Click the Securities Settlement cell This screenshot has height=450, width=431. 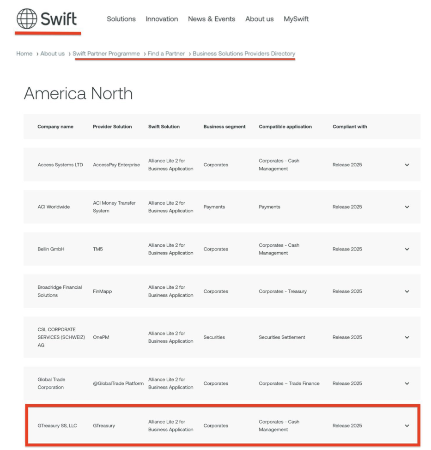point(282,337)
